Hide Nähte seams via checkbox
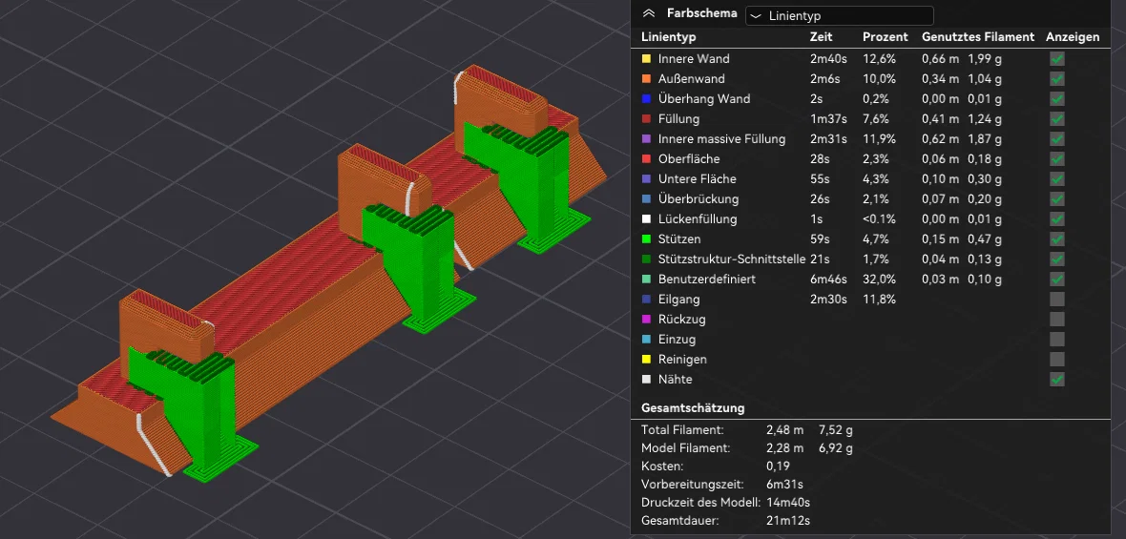 pos(1056,379)
